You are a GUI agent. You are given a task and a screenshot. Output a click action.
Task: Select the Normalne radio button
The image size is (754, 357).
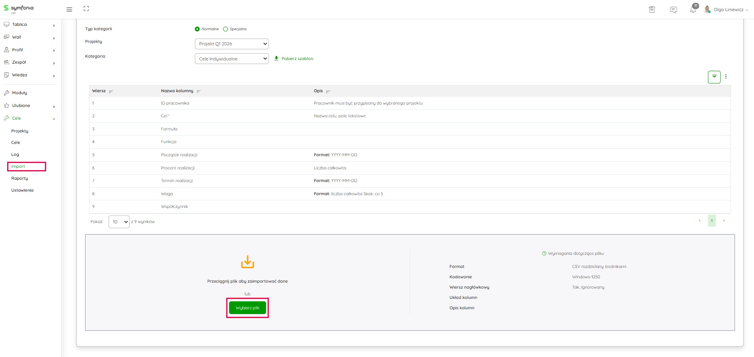(x=197, y=29)
